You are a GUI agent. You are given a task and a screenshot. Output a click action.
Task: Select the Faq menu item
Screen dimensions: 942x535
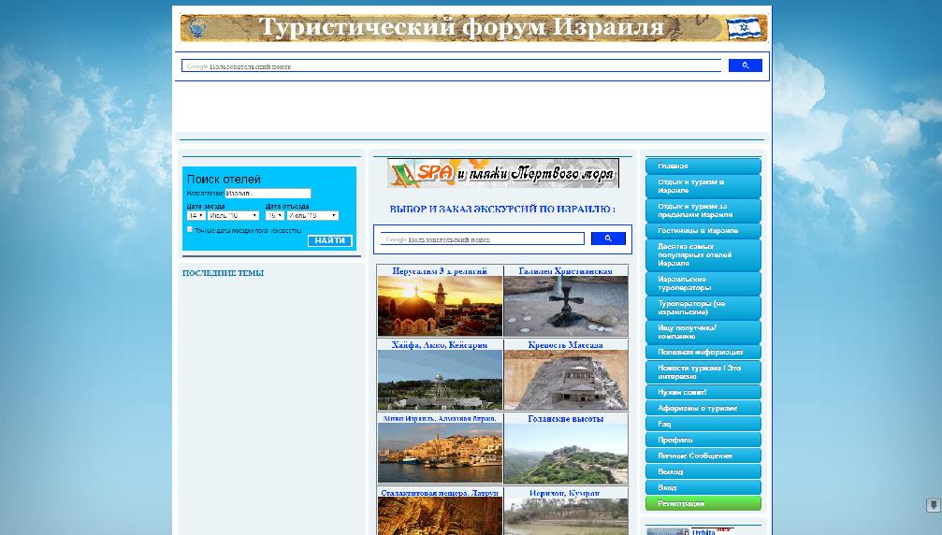click(x=703, y=424)
